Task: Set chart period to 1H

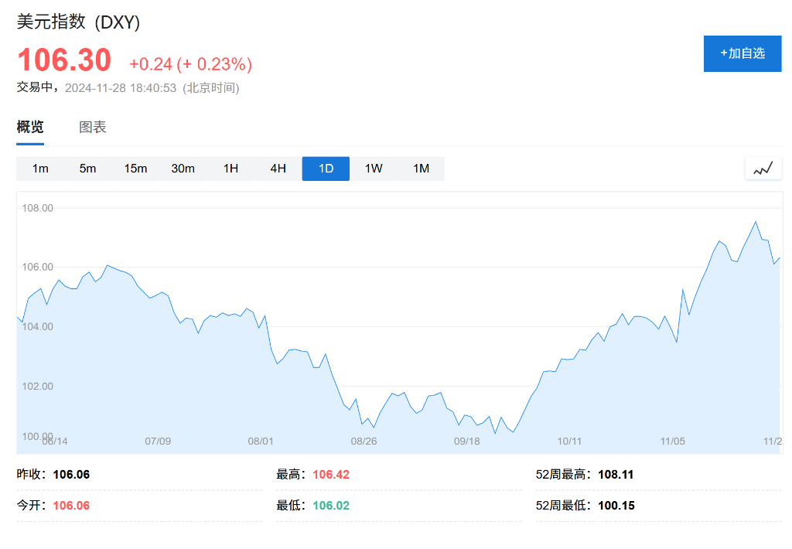Action: 230,169
